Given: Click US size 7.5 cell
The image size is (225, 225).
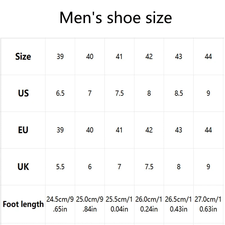Looking at the screenshot, I should [119, 93].
